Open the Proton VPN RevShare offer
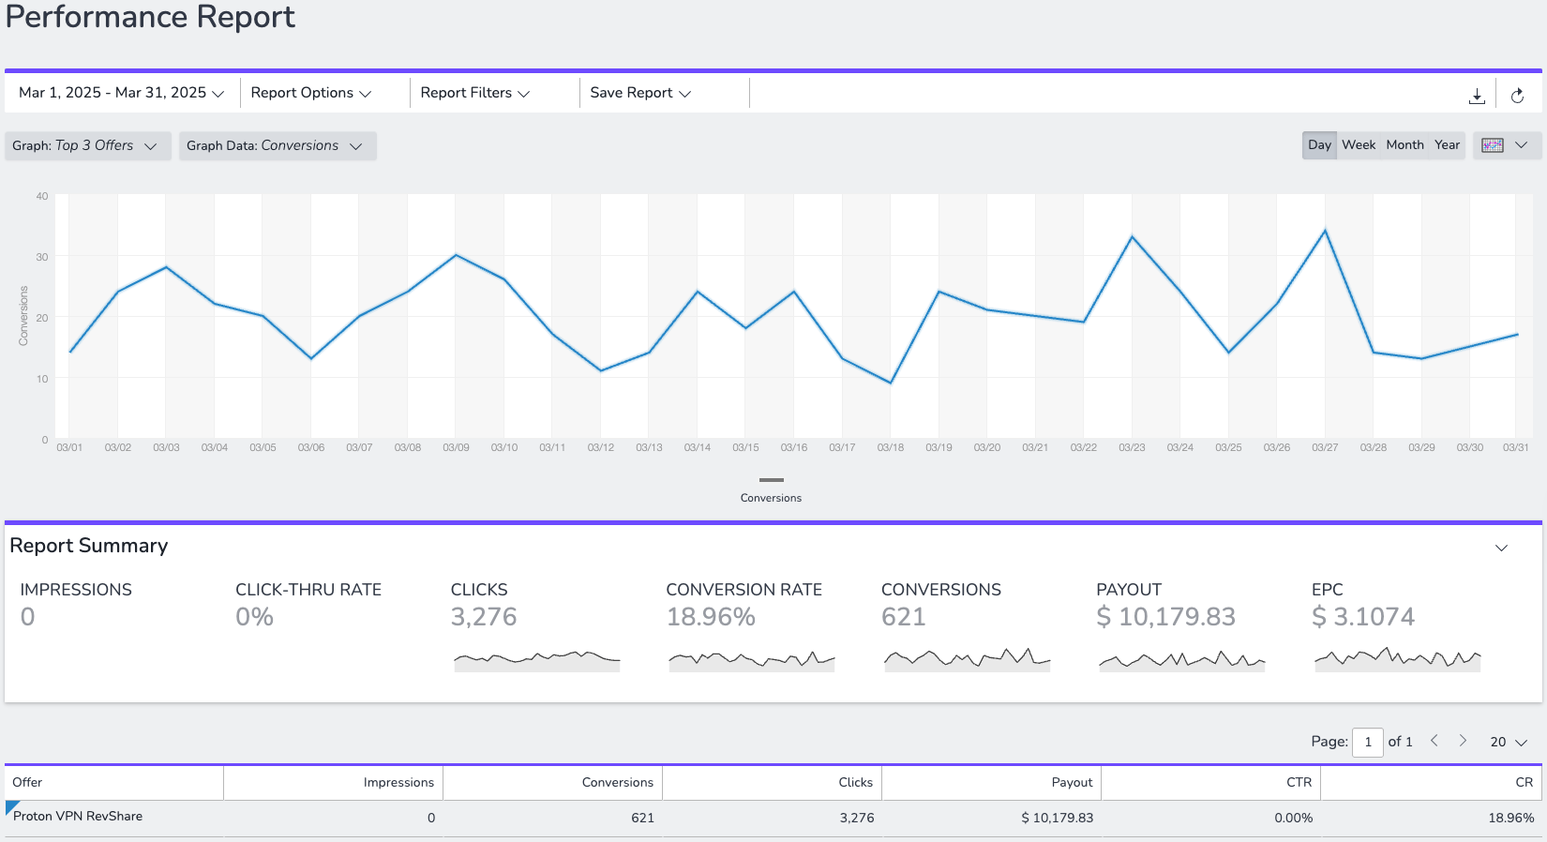 click(78, 817)
